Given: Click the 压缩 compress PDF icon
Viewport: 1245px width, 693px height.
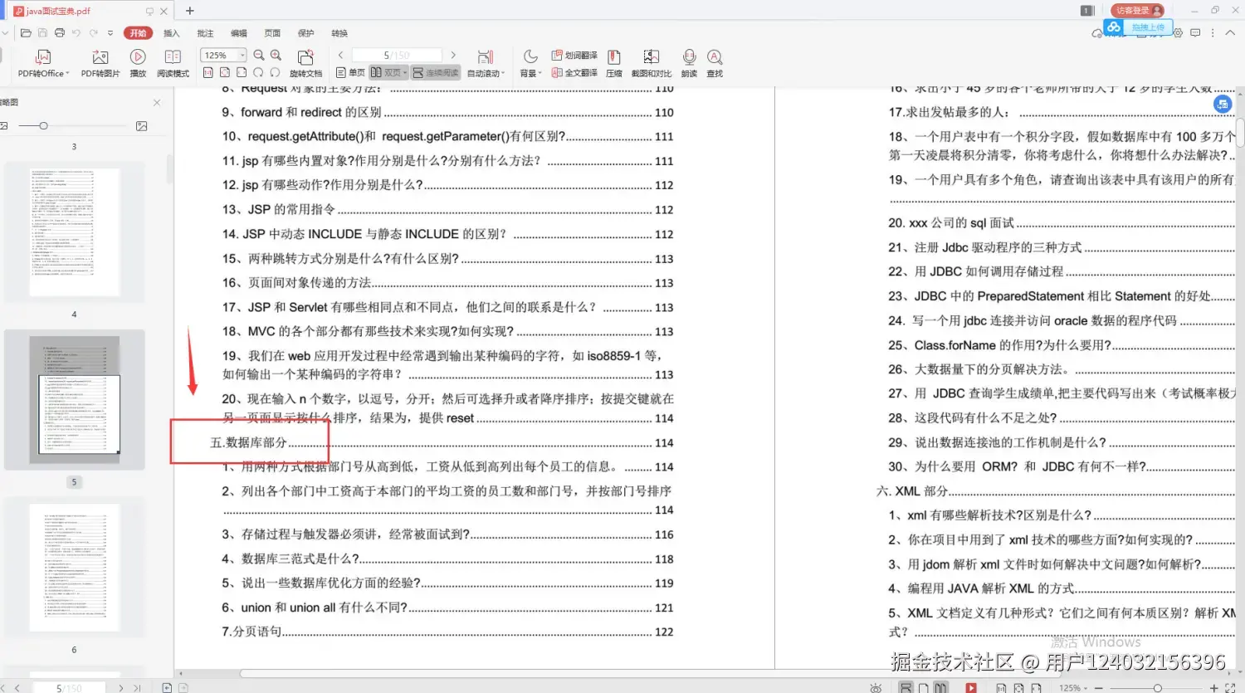Looking at the screenshot, I should (614, 63).
